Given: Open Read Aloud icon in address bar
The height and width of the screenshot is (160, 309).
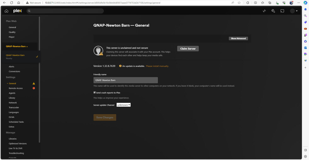Looking at the screenshot, I should click(233, 3).
